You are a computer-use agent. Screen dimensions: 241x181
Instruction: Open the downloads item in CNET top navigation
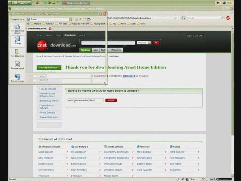point(70,35)
